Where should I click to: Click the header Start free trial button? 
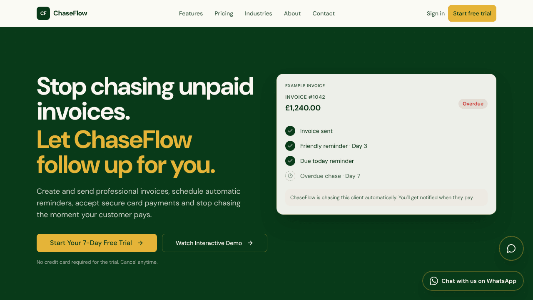pyautogui.click(x=472, y=13)
